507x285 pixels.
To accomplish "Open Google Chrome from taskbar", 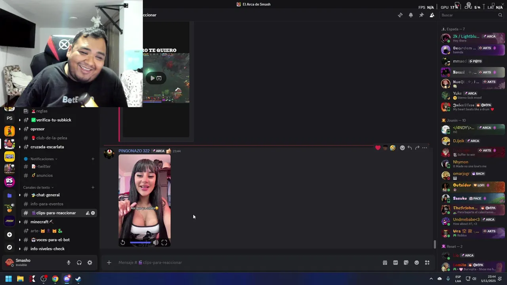I will click(55, 279).
